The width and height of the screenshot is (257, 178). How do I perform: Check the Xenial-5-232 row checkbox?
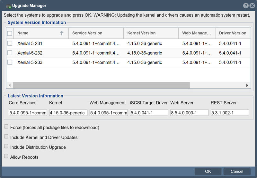(10, 53)
